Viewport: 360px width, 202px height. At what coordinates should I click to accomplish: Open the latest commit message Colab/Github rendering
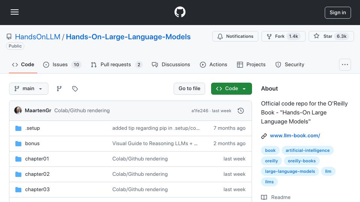tap(82, 110)
